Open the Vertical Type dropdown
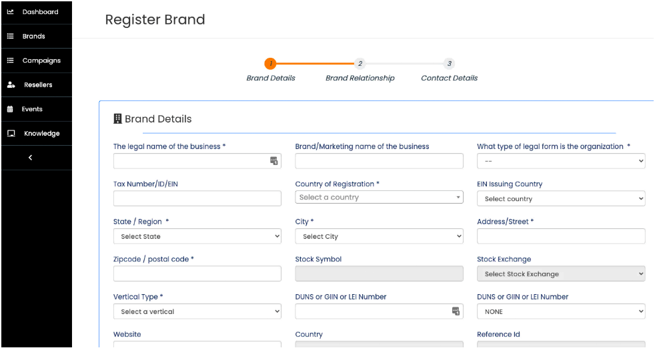The image size is (655, 348). (x=197, y=311)
